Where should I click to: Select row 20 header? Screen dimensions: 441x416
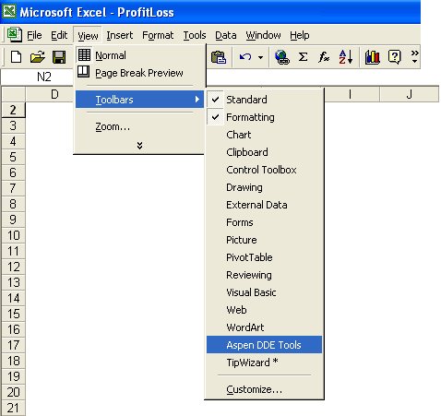[13, 392]
